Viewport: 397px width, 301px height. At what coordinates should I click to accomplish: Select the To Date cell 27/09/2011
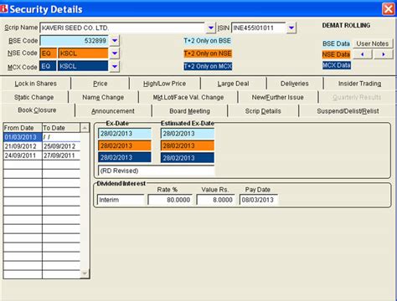(61, 156)
